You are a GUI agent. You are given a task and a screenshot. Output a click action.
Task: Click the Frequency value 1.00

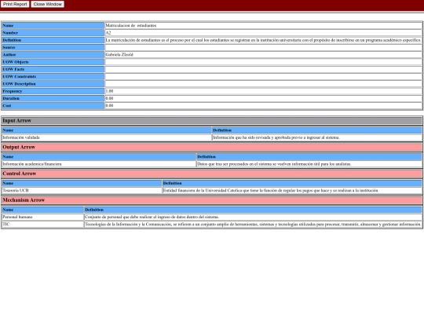pos(109,91)
